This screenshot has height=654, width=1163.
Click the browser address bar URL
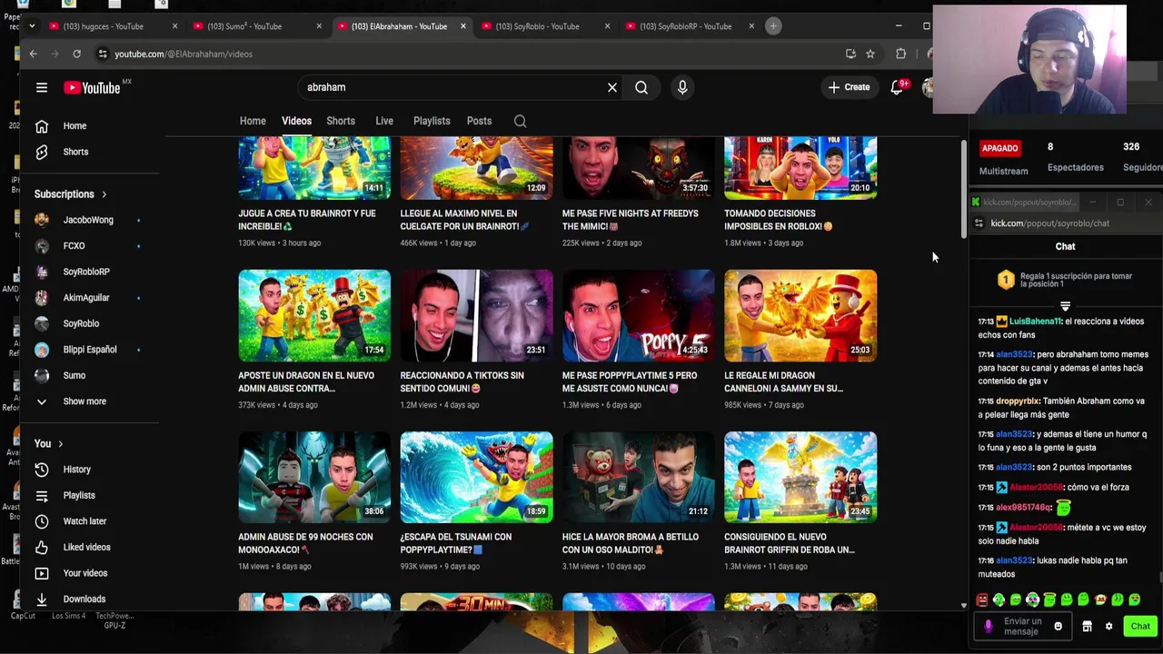[184, 54]
